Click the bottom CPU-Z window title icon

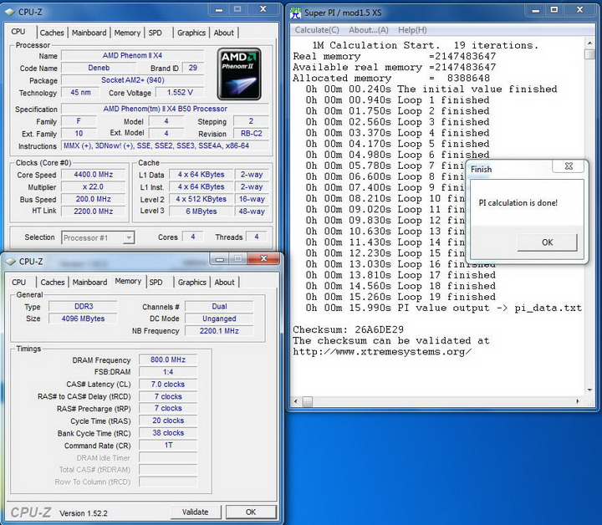tap(10, 262)
